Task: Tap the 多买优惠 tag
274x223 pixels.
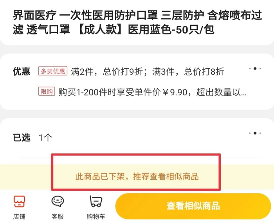Action: click(53, 71)
